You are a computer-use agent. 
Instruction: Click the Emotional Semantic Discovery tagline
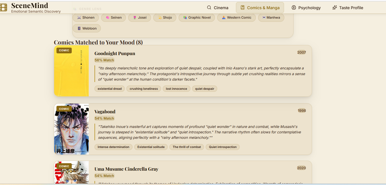click(36, 11)
